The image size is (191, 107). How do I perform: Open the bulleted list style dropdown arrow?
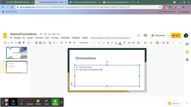(x=160, y=43)
